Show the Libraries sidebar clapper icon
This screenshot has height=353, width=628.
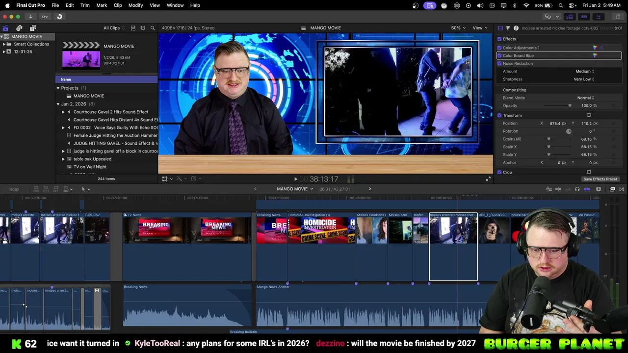[5, 28]
